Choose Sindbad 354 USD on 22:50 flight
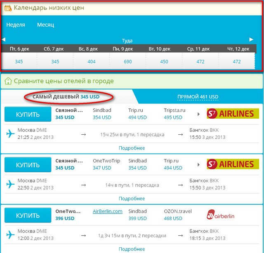The height and width of the screenshot is (253, 264). tap(137, 164)
